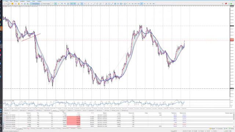235x132 pixels.
Task: Open the Сервис menu
Action: coord(28,1)
